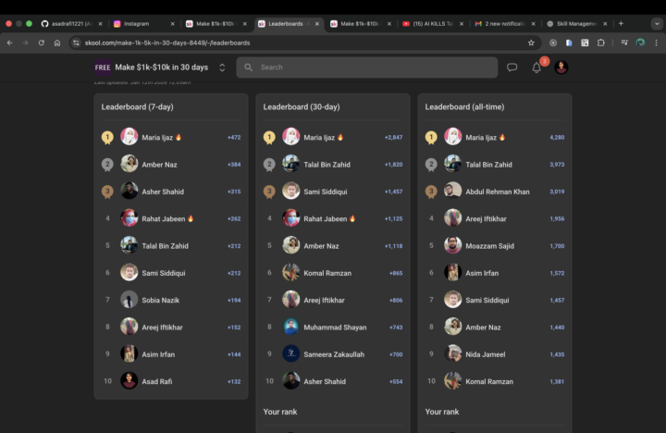Click the silver rank 2 medal in 30-day leaderboard

click(x=269, y=165)
